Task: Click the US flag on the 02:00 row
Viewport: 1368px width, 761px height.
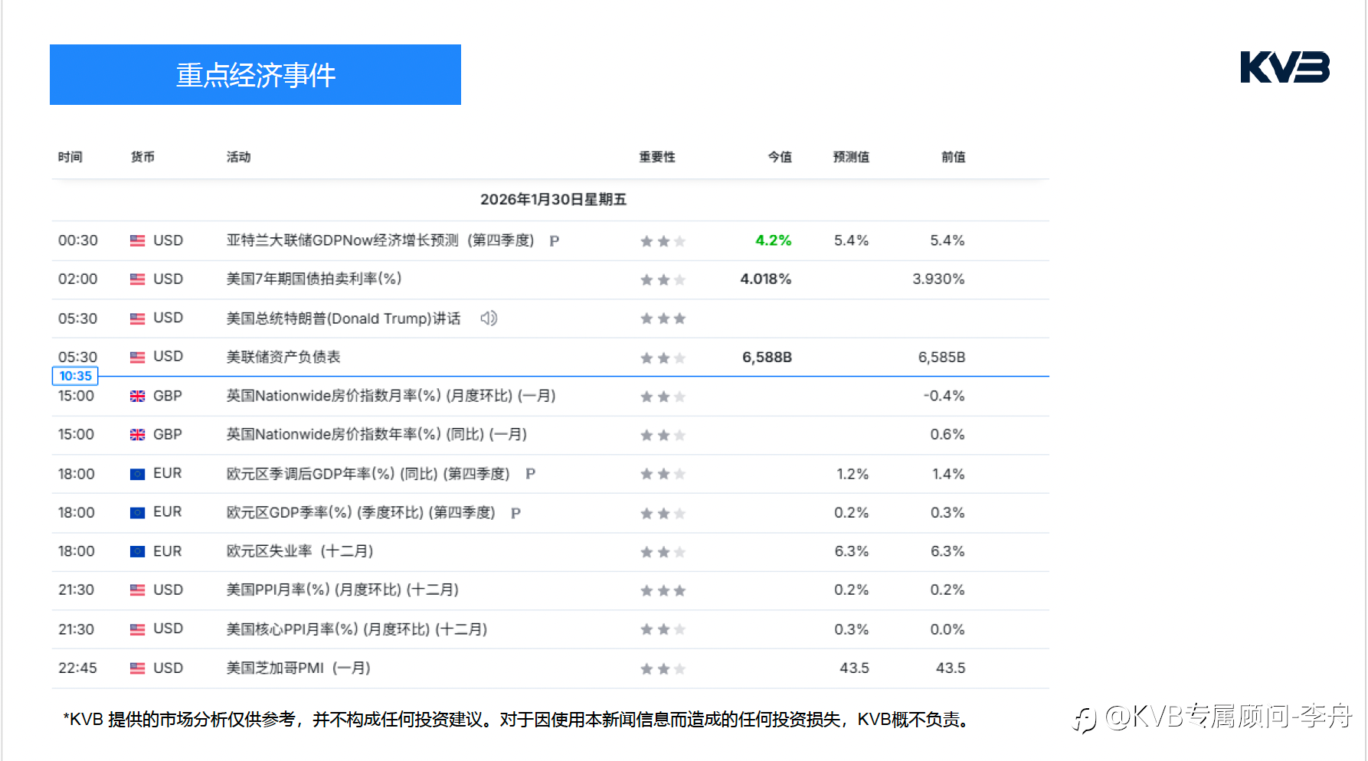Action: 138,279
